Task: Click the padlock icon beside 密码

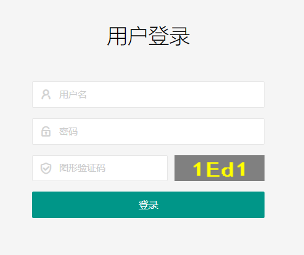Action: click(46, 131)
